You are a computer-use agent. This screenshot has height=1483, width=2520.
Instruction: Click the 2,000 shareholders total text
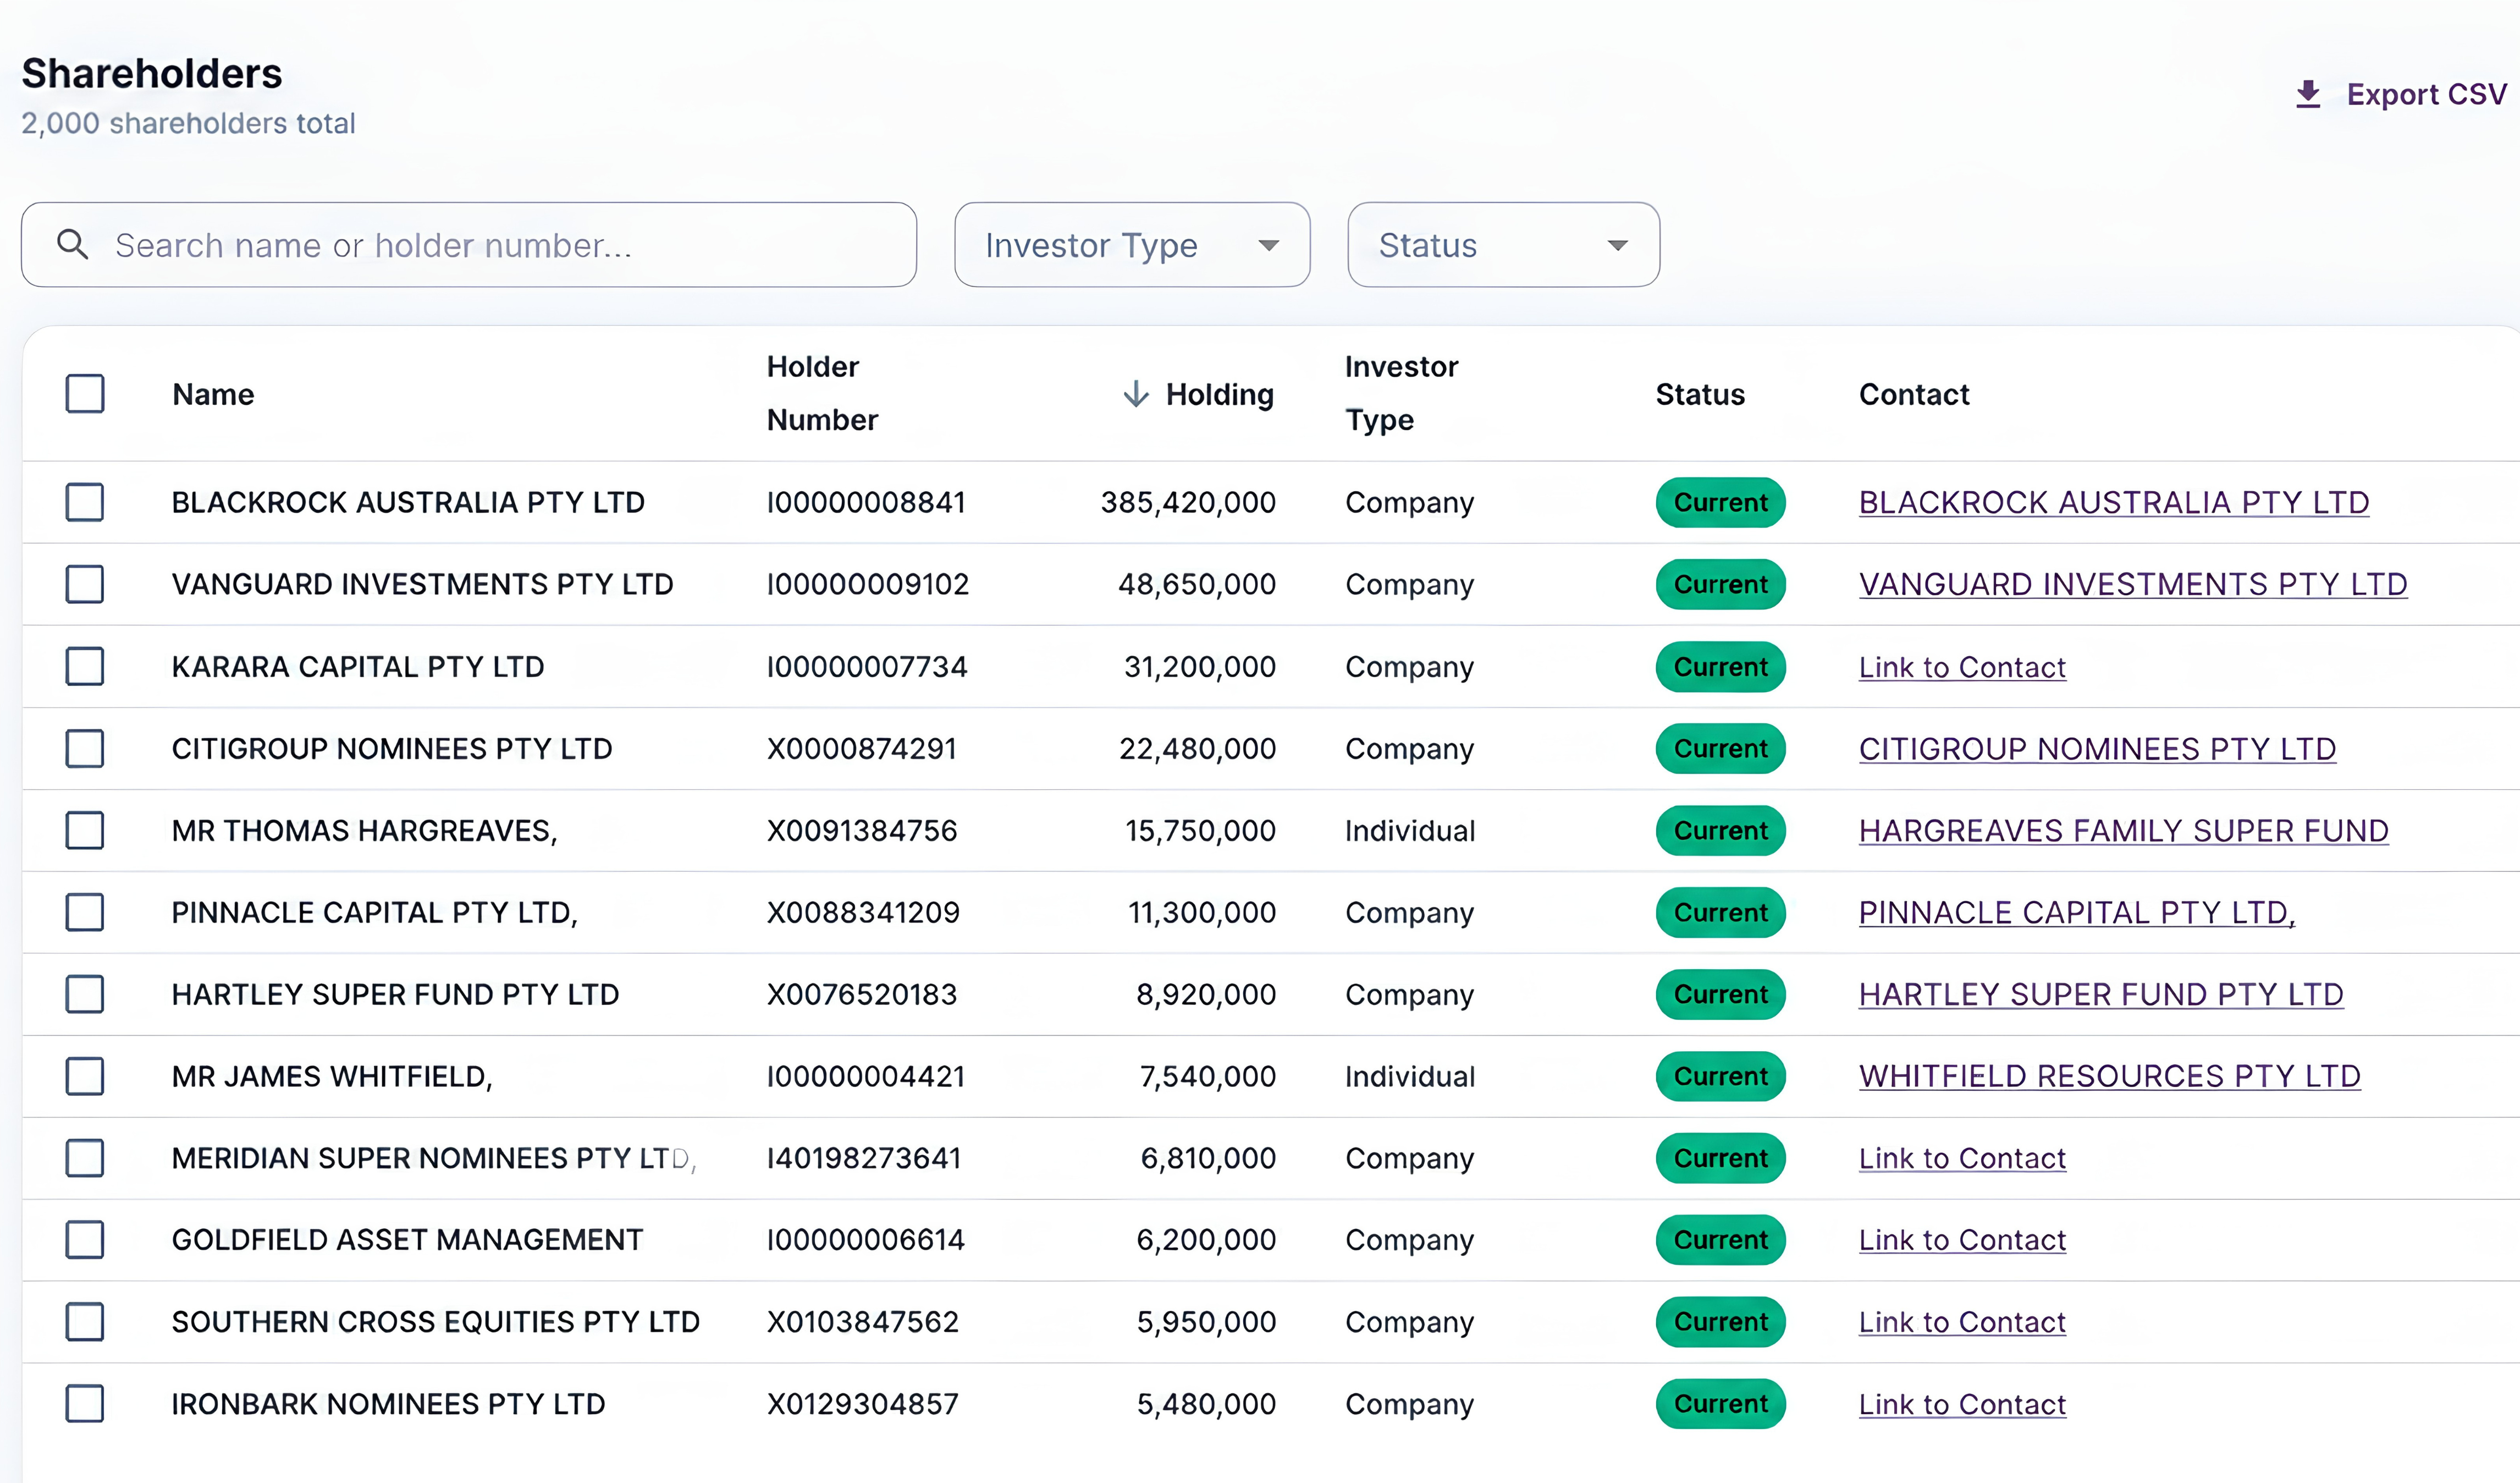[188, 123]
